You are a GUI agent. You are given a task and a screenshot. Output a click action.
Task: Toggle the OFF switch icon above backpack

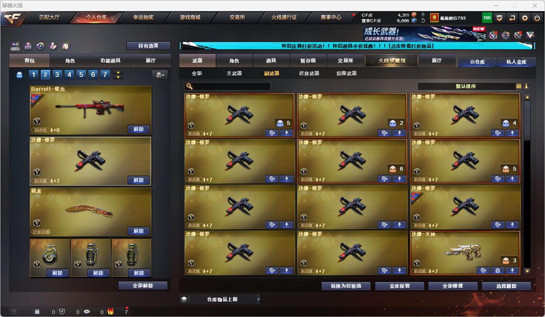[x=15, y=46]
